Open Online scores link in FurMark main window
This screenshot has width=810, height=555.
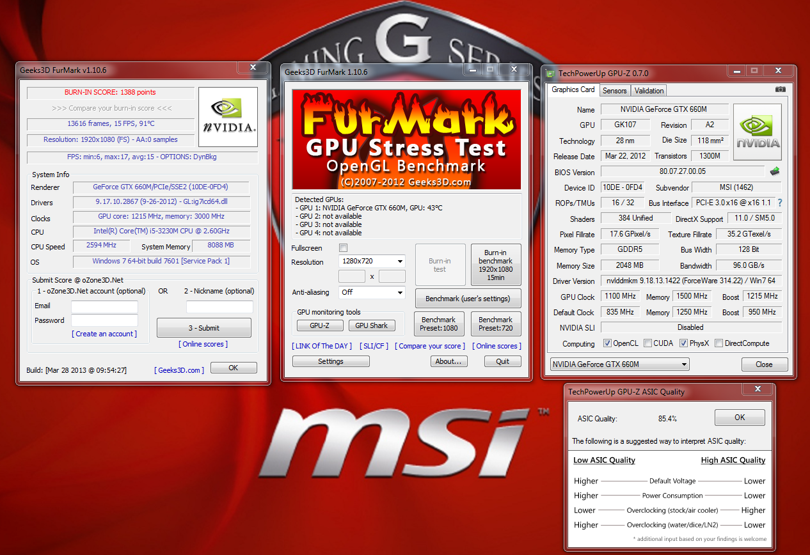click(x=496, y=346)
